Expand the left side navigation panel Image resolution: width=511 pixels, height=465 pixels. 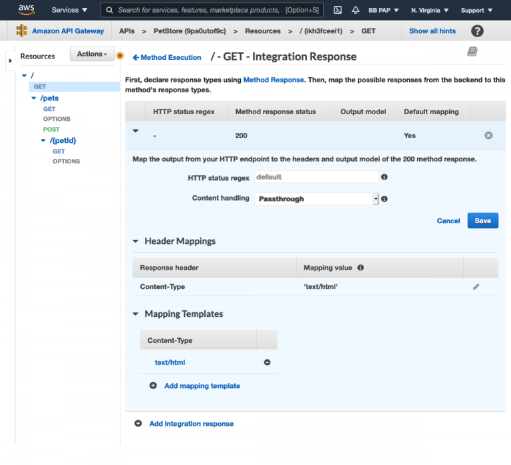pos(10,61)
